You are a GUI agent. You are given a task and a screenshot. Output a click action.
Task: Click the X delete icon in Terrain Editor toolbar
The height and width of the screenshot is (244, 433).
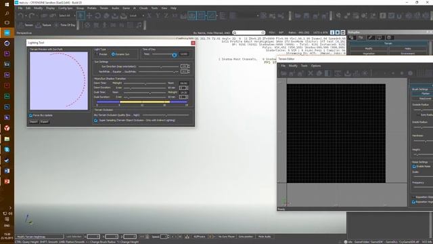tap(311, 73)
